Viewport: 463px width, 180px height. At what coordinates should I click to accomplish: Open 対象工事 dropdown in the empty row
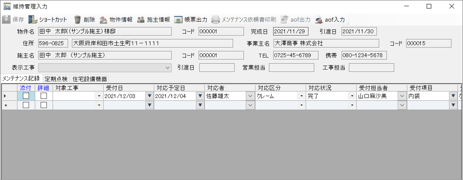99,105
